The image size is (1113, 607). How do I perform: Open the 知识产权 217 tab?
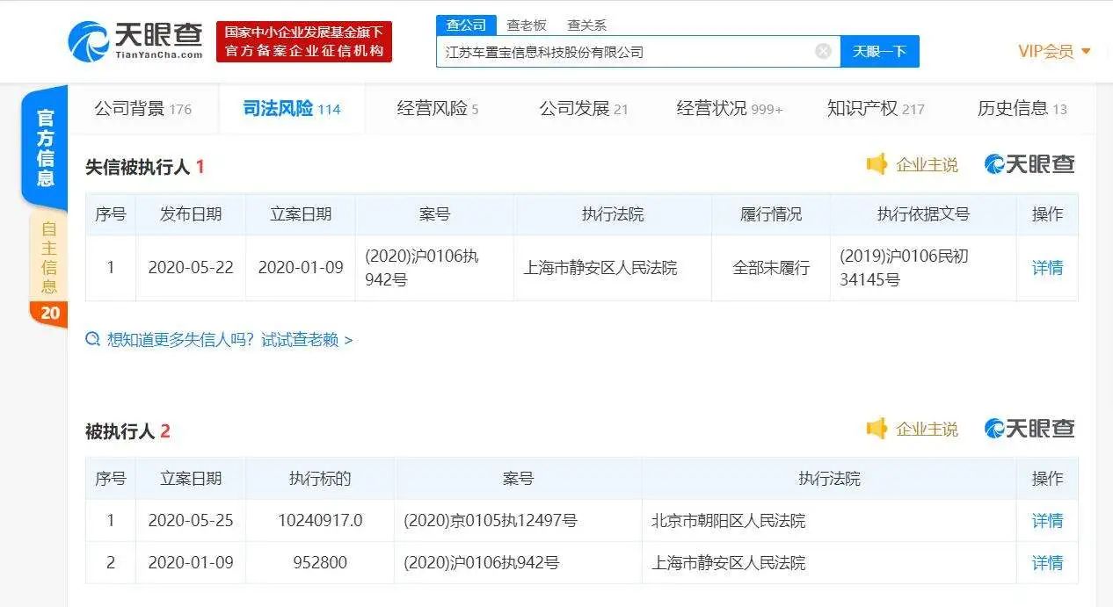[876, 109]
